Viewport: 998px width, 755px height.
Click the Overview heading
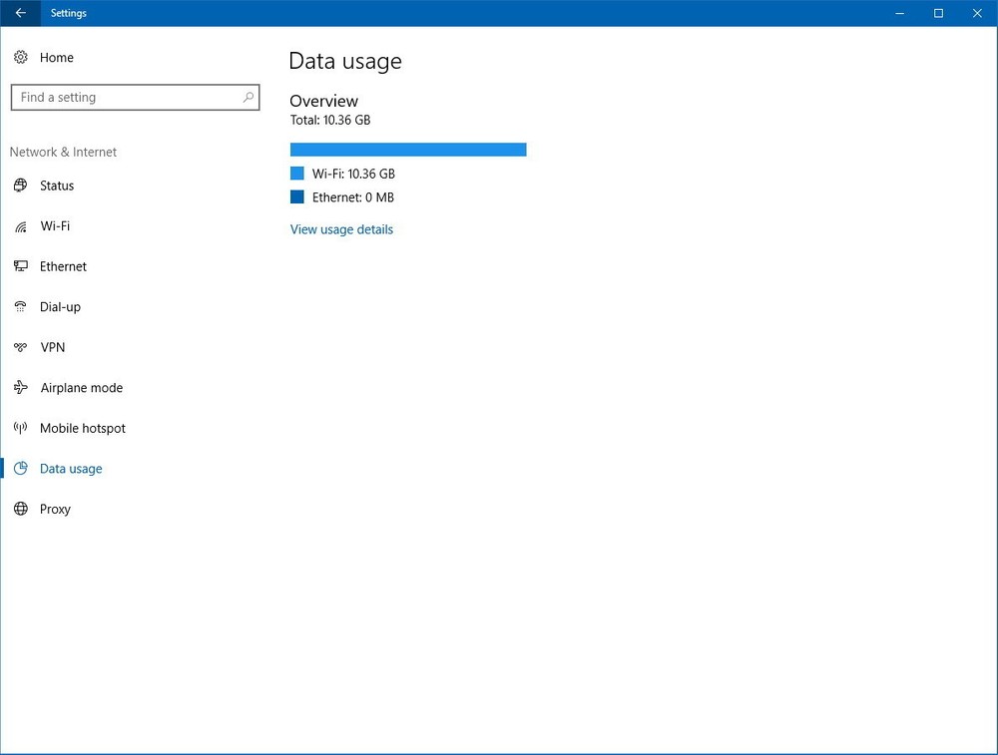click(324, 101)
